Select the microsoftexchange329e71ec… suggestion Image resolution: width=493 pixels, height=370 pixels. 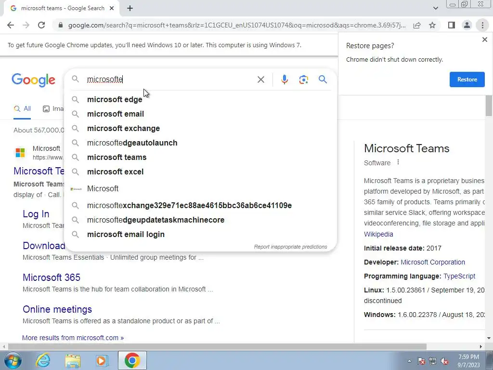(200, 205)
